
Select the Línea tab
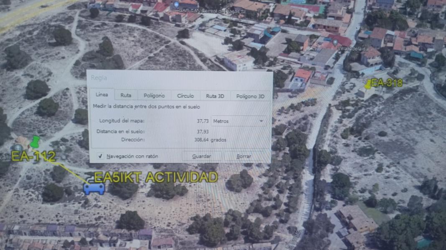[x=102, y=95]
